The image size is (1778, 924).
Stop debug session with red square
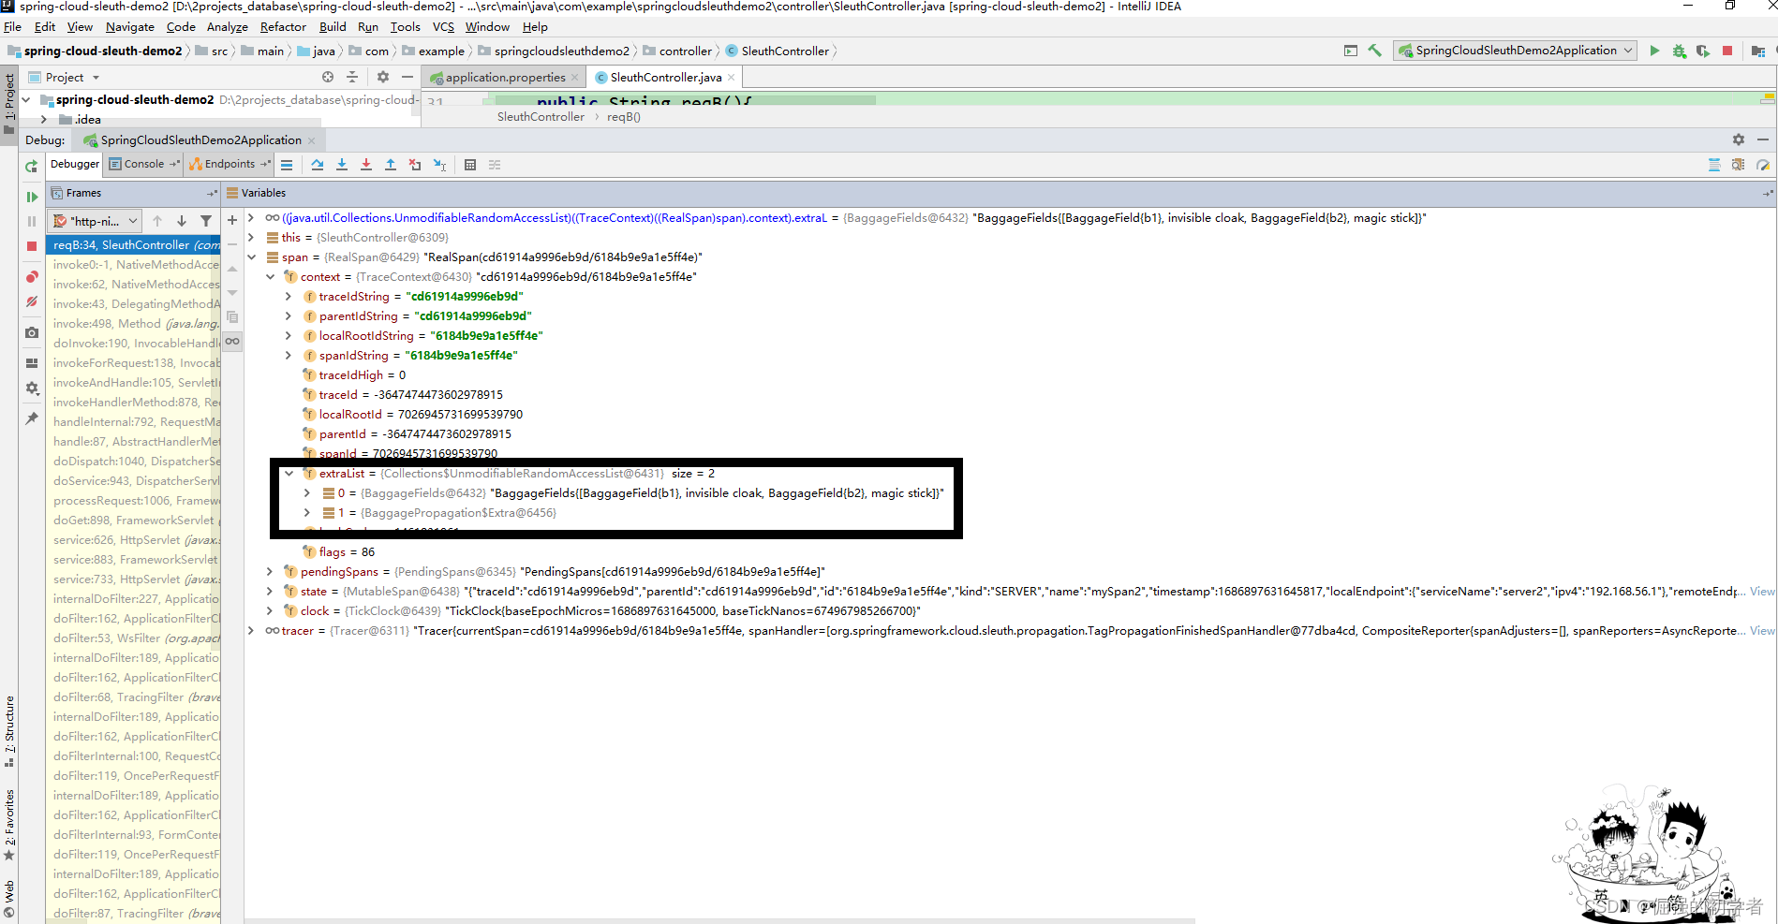coord(32,246)
